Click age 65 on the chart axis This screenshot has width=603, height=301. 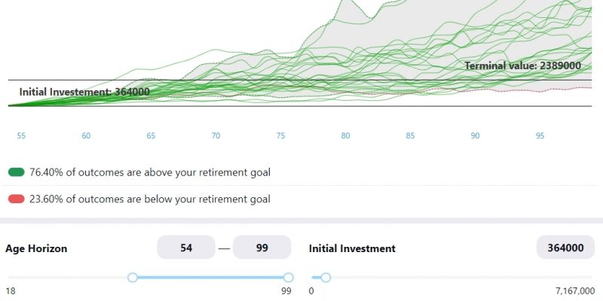coord(151,136)
